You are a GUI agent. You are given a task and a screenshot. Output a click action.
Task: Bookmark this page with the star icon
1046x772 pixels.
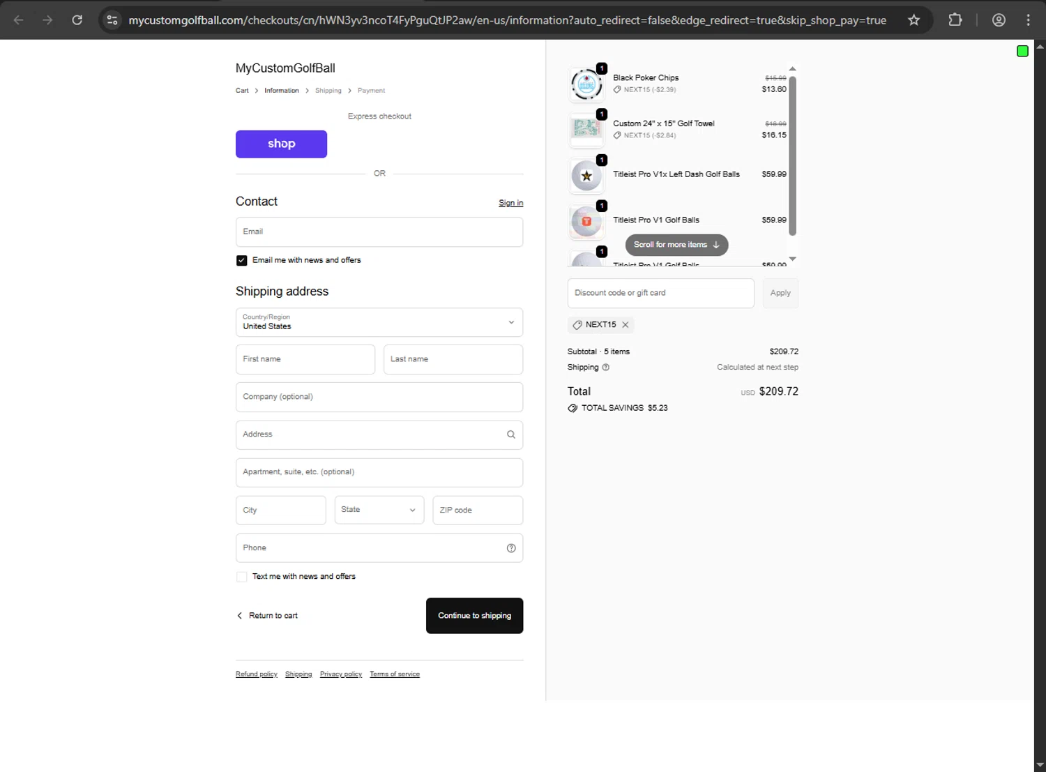tap(914, 20)
